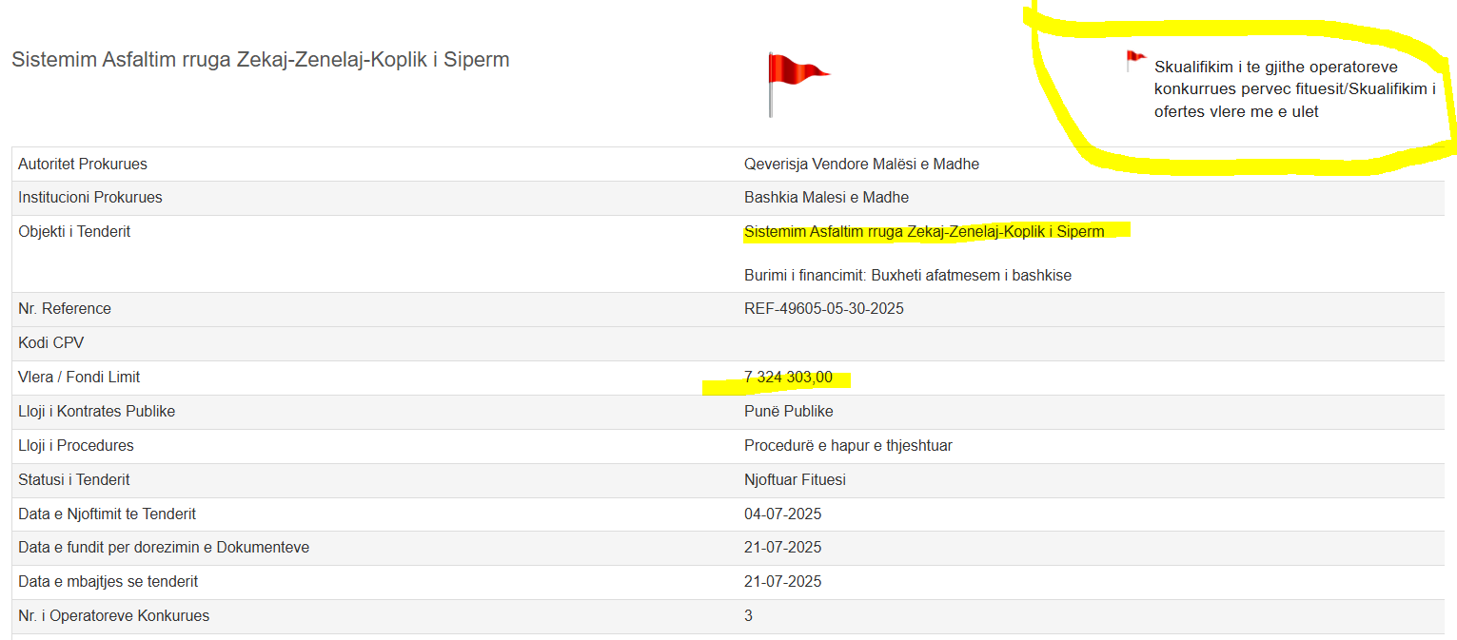Click the Nr. i Operatoreve Konkurues label
Screen dimensions: 1457x640
113,616
